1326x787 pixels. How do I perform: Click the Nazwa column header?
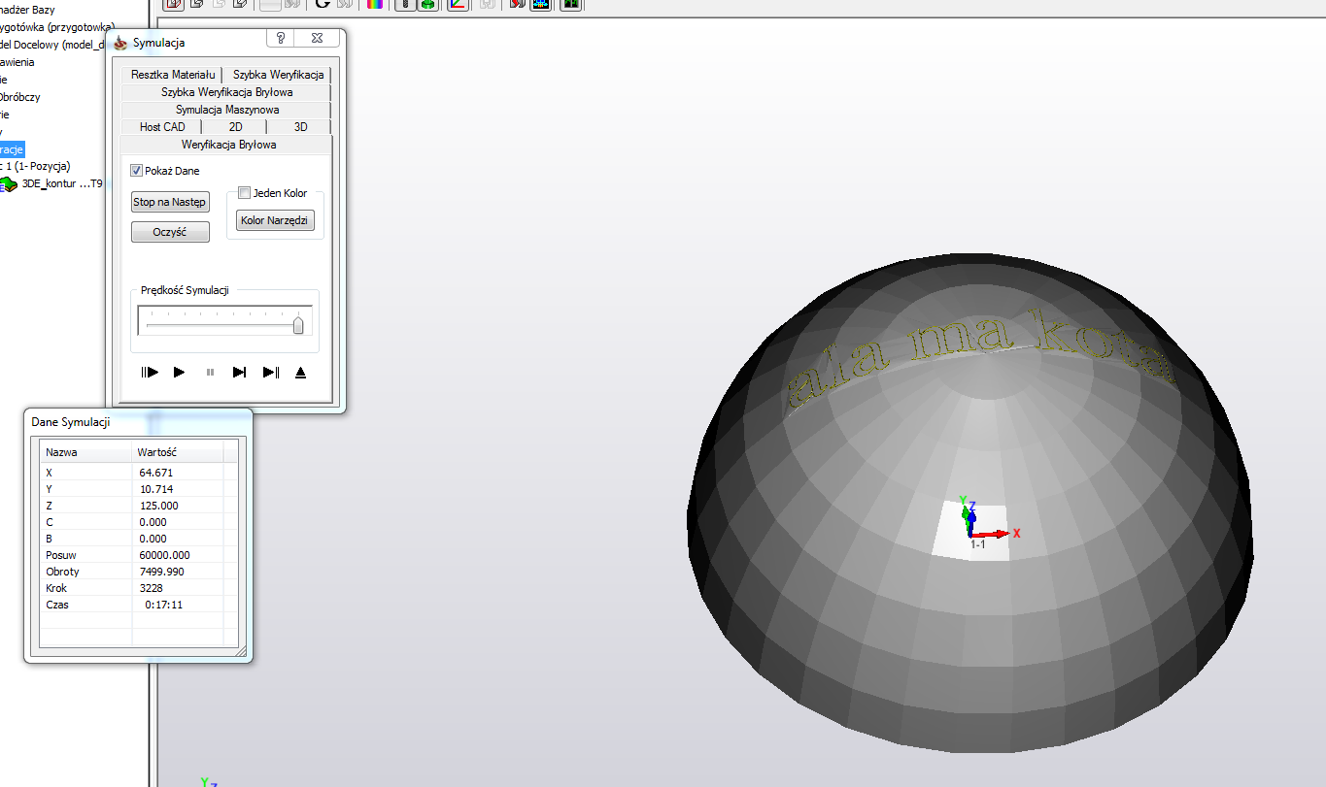click(85, 452)
